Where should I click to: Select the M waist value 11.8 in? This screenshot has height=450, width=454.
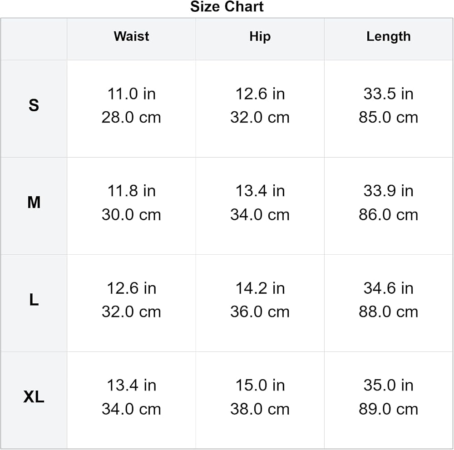(x=132, y=191)
